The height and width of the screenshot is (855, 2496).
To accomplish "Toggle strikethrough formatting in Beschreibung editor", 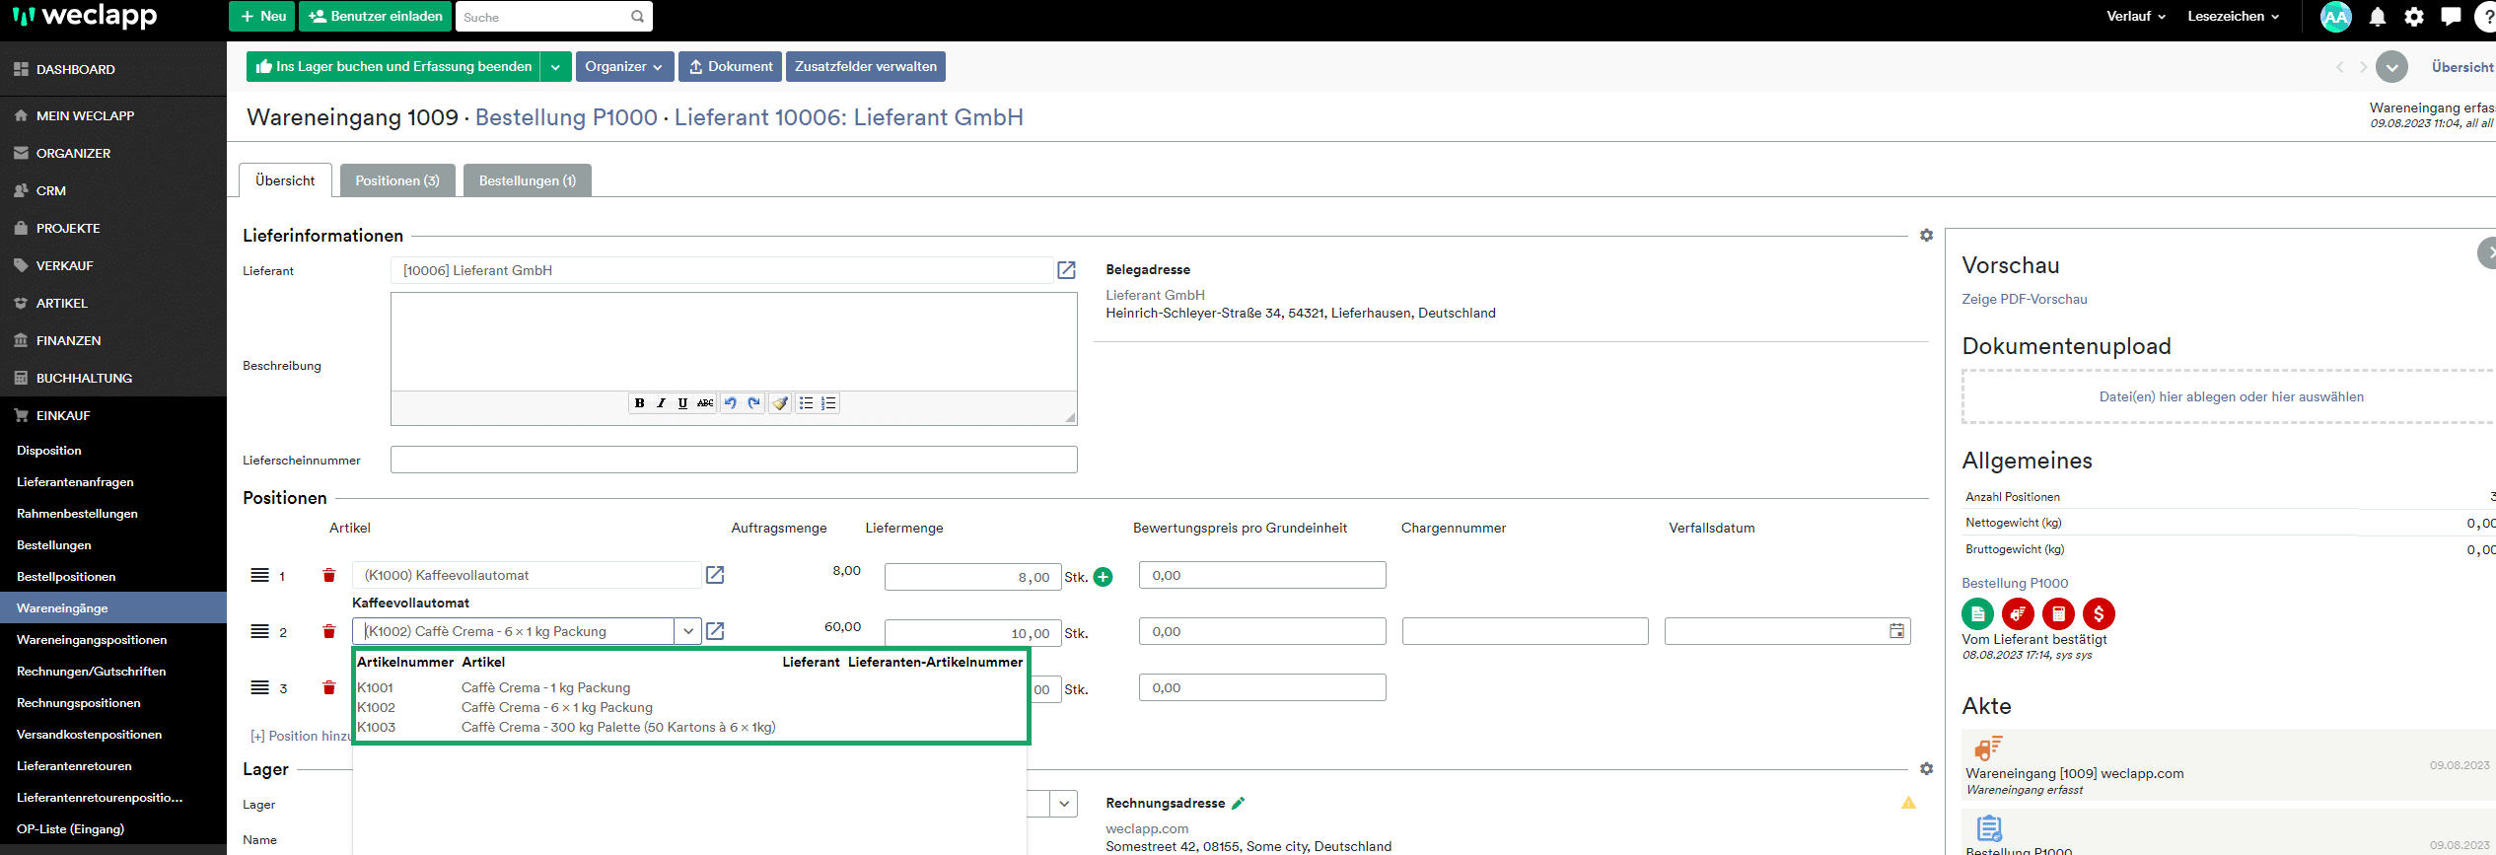I will [x=705, y=403].
